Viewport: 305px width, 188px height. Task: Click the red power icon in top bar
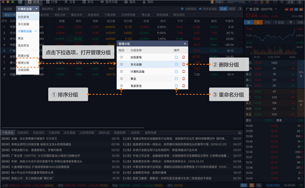point(256,2)
